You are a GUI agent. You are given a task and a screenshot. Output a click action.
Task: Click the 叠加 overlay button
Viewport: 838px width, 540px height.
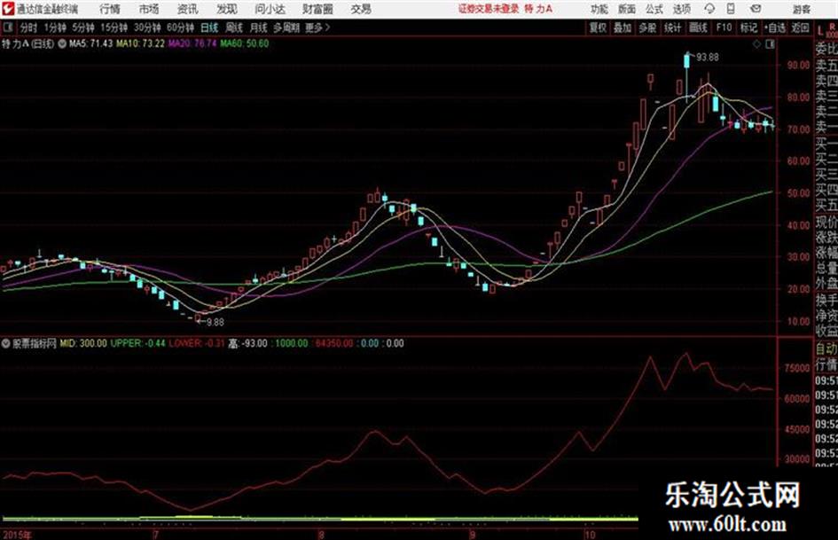point(623,27)
